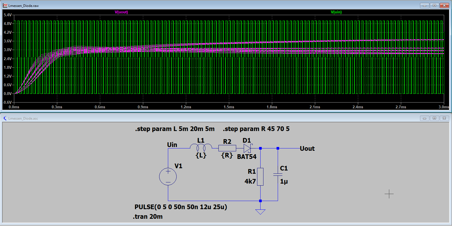Click the .tran 20m directive
The width and height of the screenshot is (452, 226).
pyautogui.click(x=148, y=217)
